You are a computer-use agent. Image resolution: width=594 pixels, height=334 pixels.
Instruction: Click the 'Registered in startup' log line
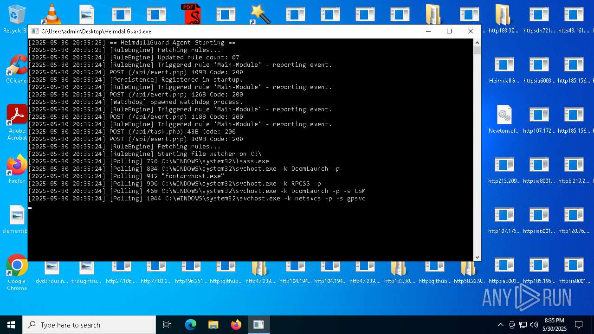click(136, 80)
